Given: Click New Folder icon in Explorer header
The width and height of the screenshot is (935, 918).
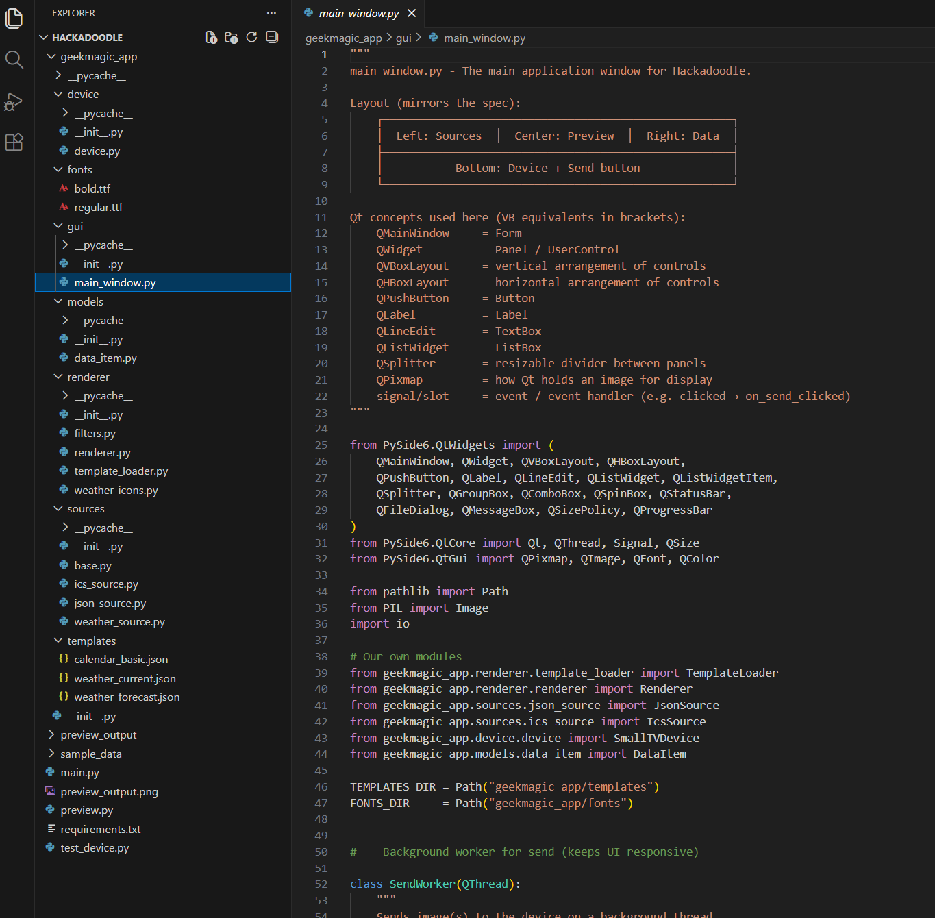Looking at the screenshot, I should tap(232, 38).
